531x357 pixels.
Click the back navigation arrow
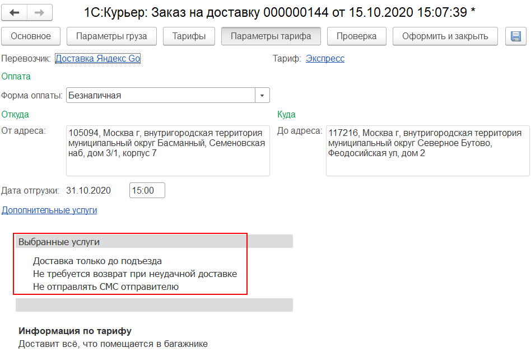(x=15, y=12)
